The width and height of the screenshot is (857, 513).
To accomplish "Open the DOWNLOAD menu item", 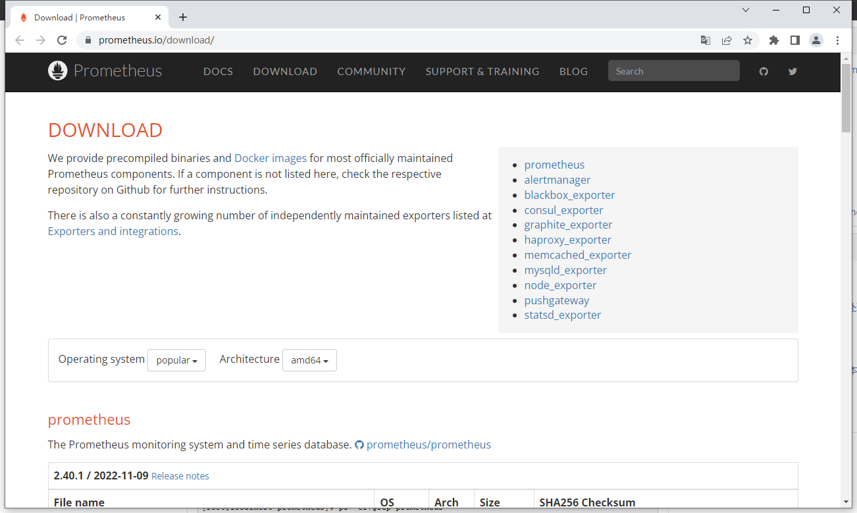I will [x=285, y=71].
